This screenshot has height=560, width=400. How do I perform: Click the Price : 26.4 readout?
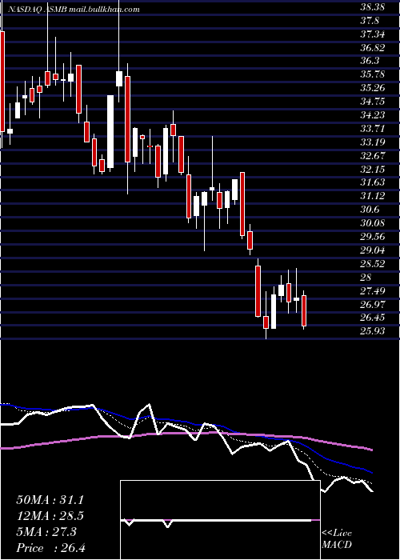[x=50, y=548]
